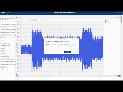Screen dimensions: 123x92
Task: Click the display mode icon with dropdown
Action: point(25,20)
